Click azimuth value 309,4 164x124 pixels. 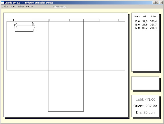pyautogui.click(x=153, y=21)
